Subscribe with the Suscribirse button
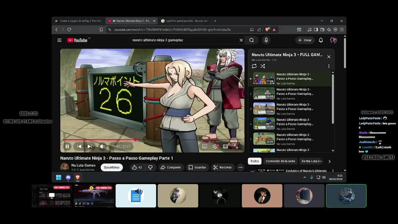The height and width of the screenshot is (224, 398). [x=112, y=167]
